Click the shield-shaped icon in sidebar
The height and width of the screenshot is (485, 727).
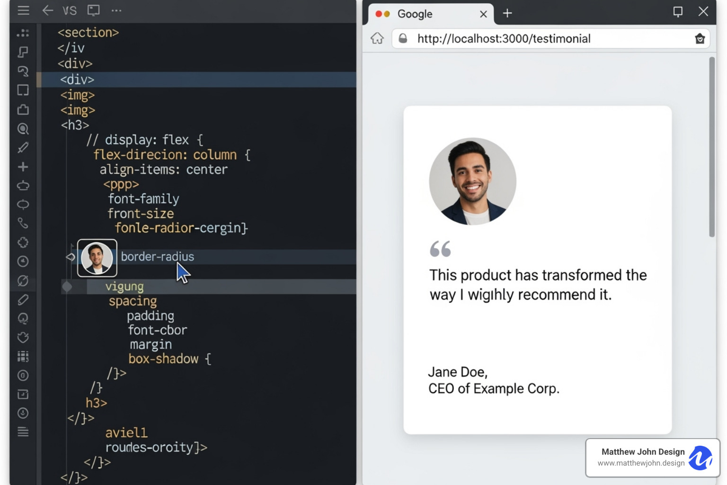[23, 337]
